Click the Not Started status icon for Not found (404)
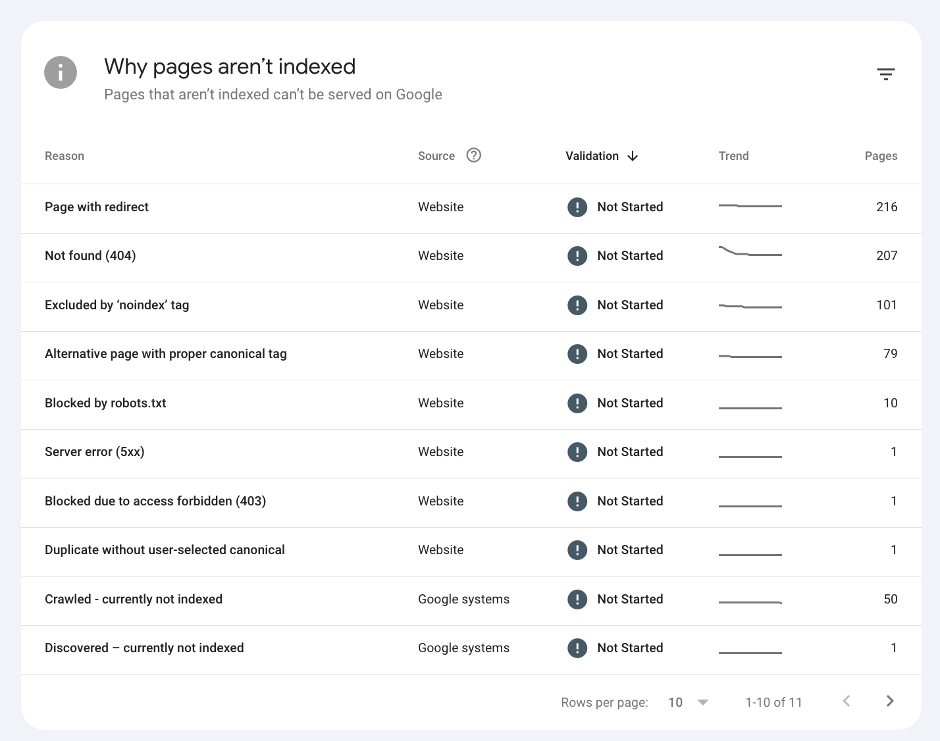This screenshot has width=940, height=741. point(577,256)
